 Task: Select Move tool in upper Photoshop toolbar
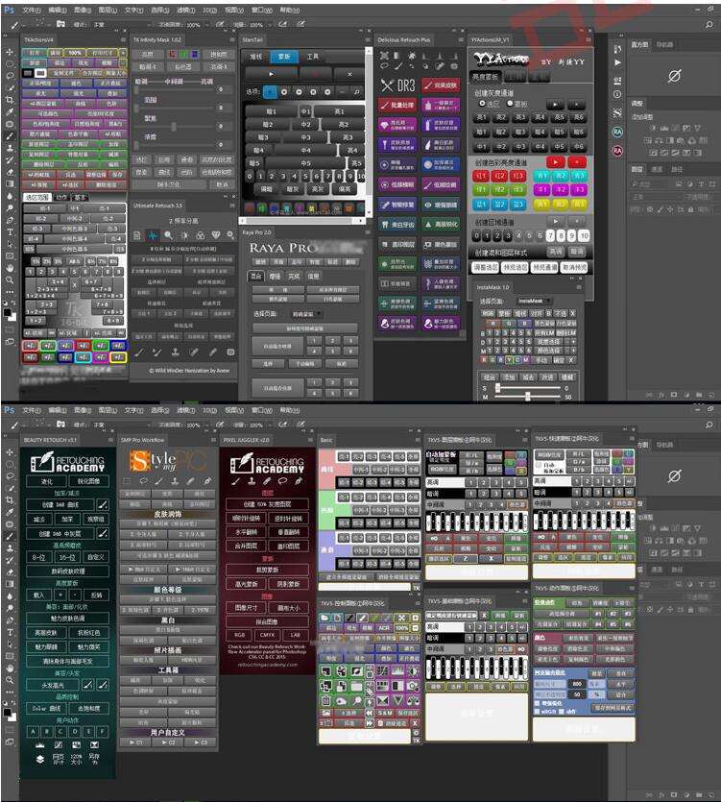10,52
